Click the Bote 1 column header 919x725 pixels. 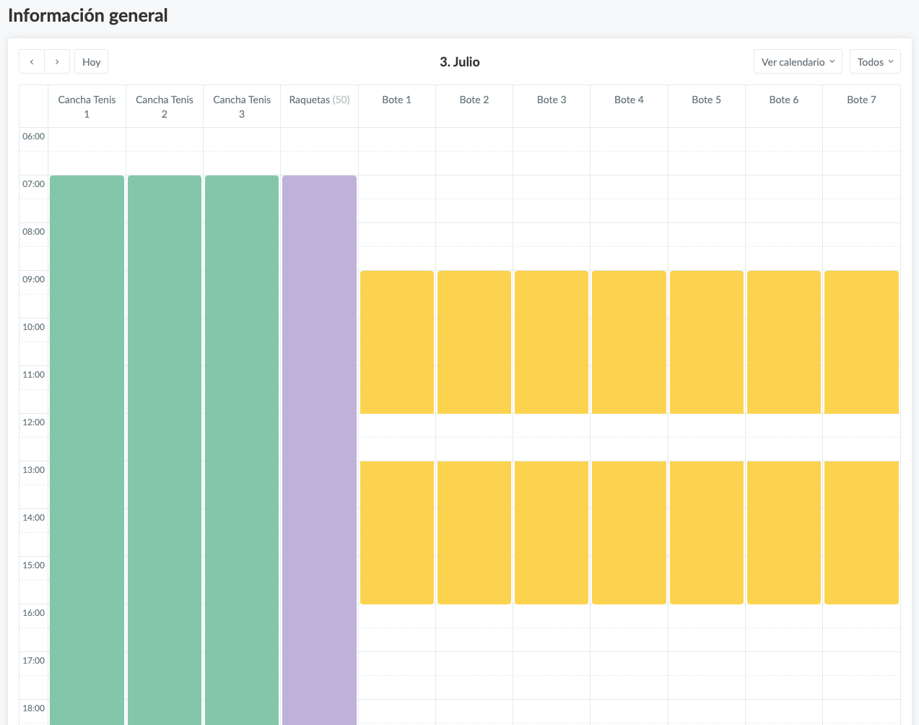coord(396,100)
